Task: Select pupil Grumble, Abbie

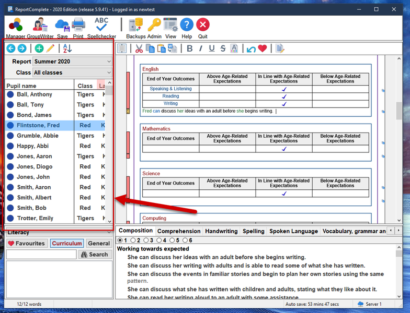Action: point(55,136)
